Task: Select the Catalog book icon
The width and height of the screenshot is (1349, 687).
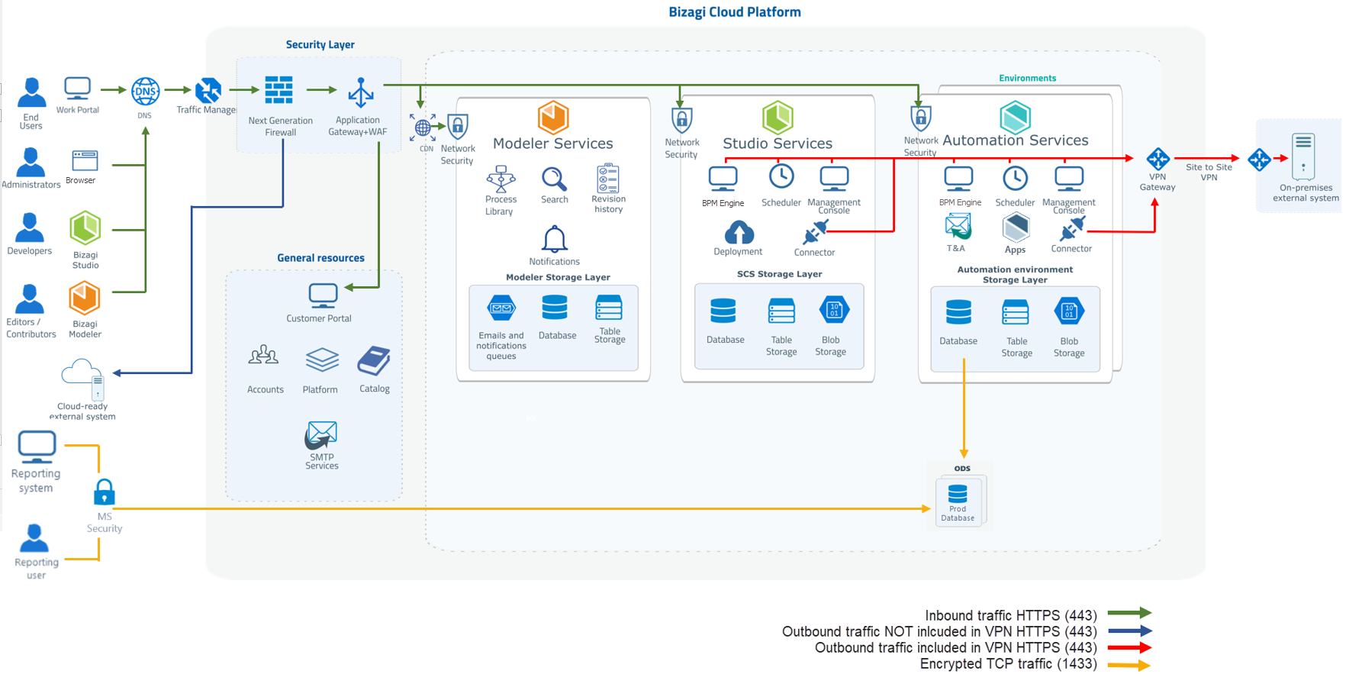Action: [x=374, y=362]
